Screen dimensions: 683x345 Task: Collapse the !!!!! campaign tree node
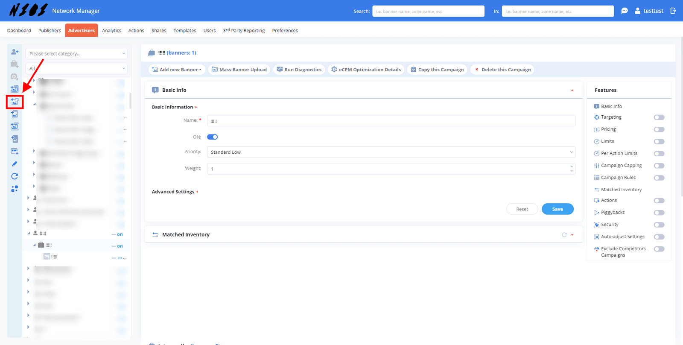tap(35, 245)
